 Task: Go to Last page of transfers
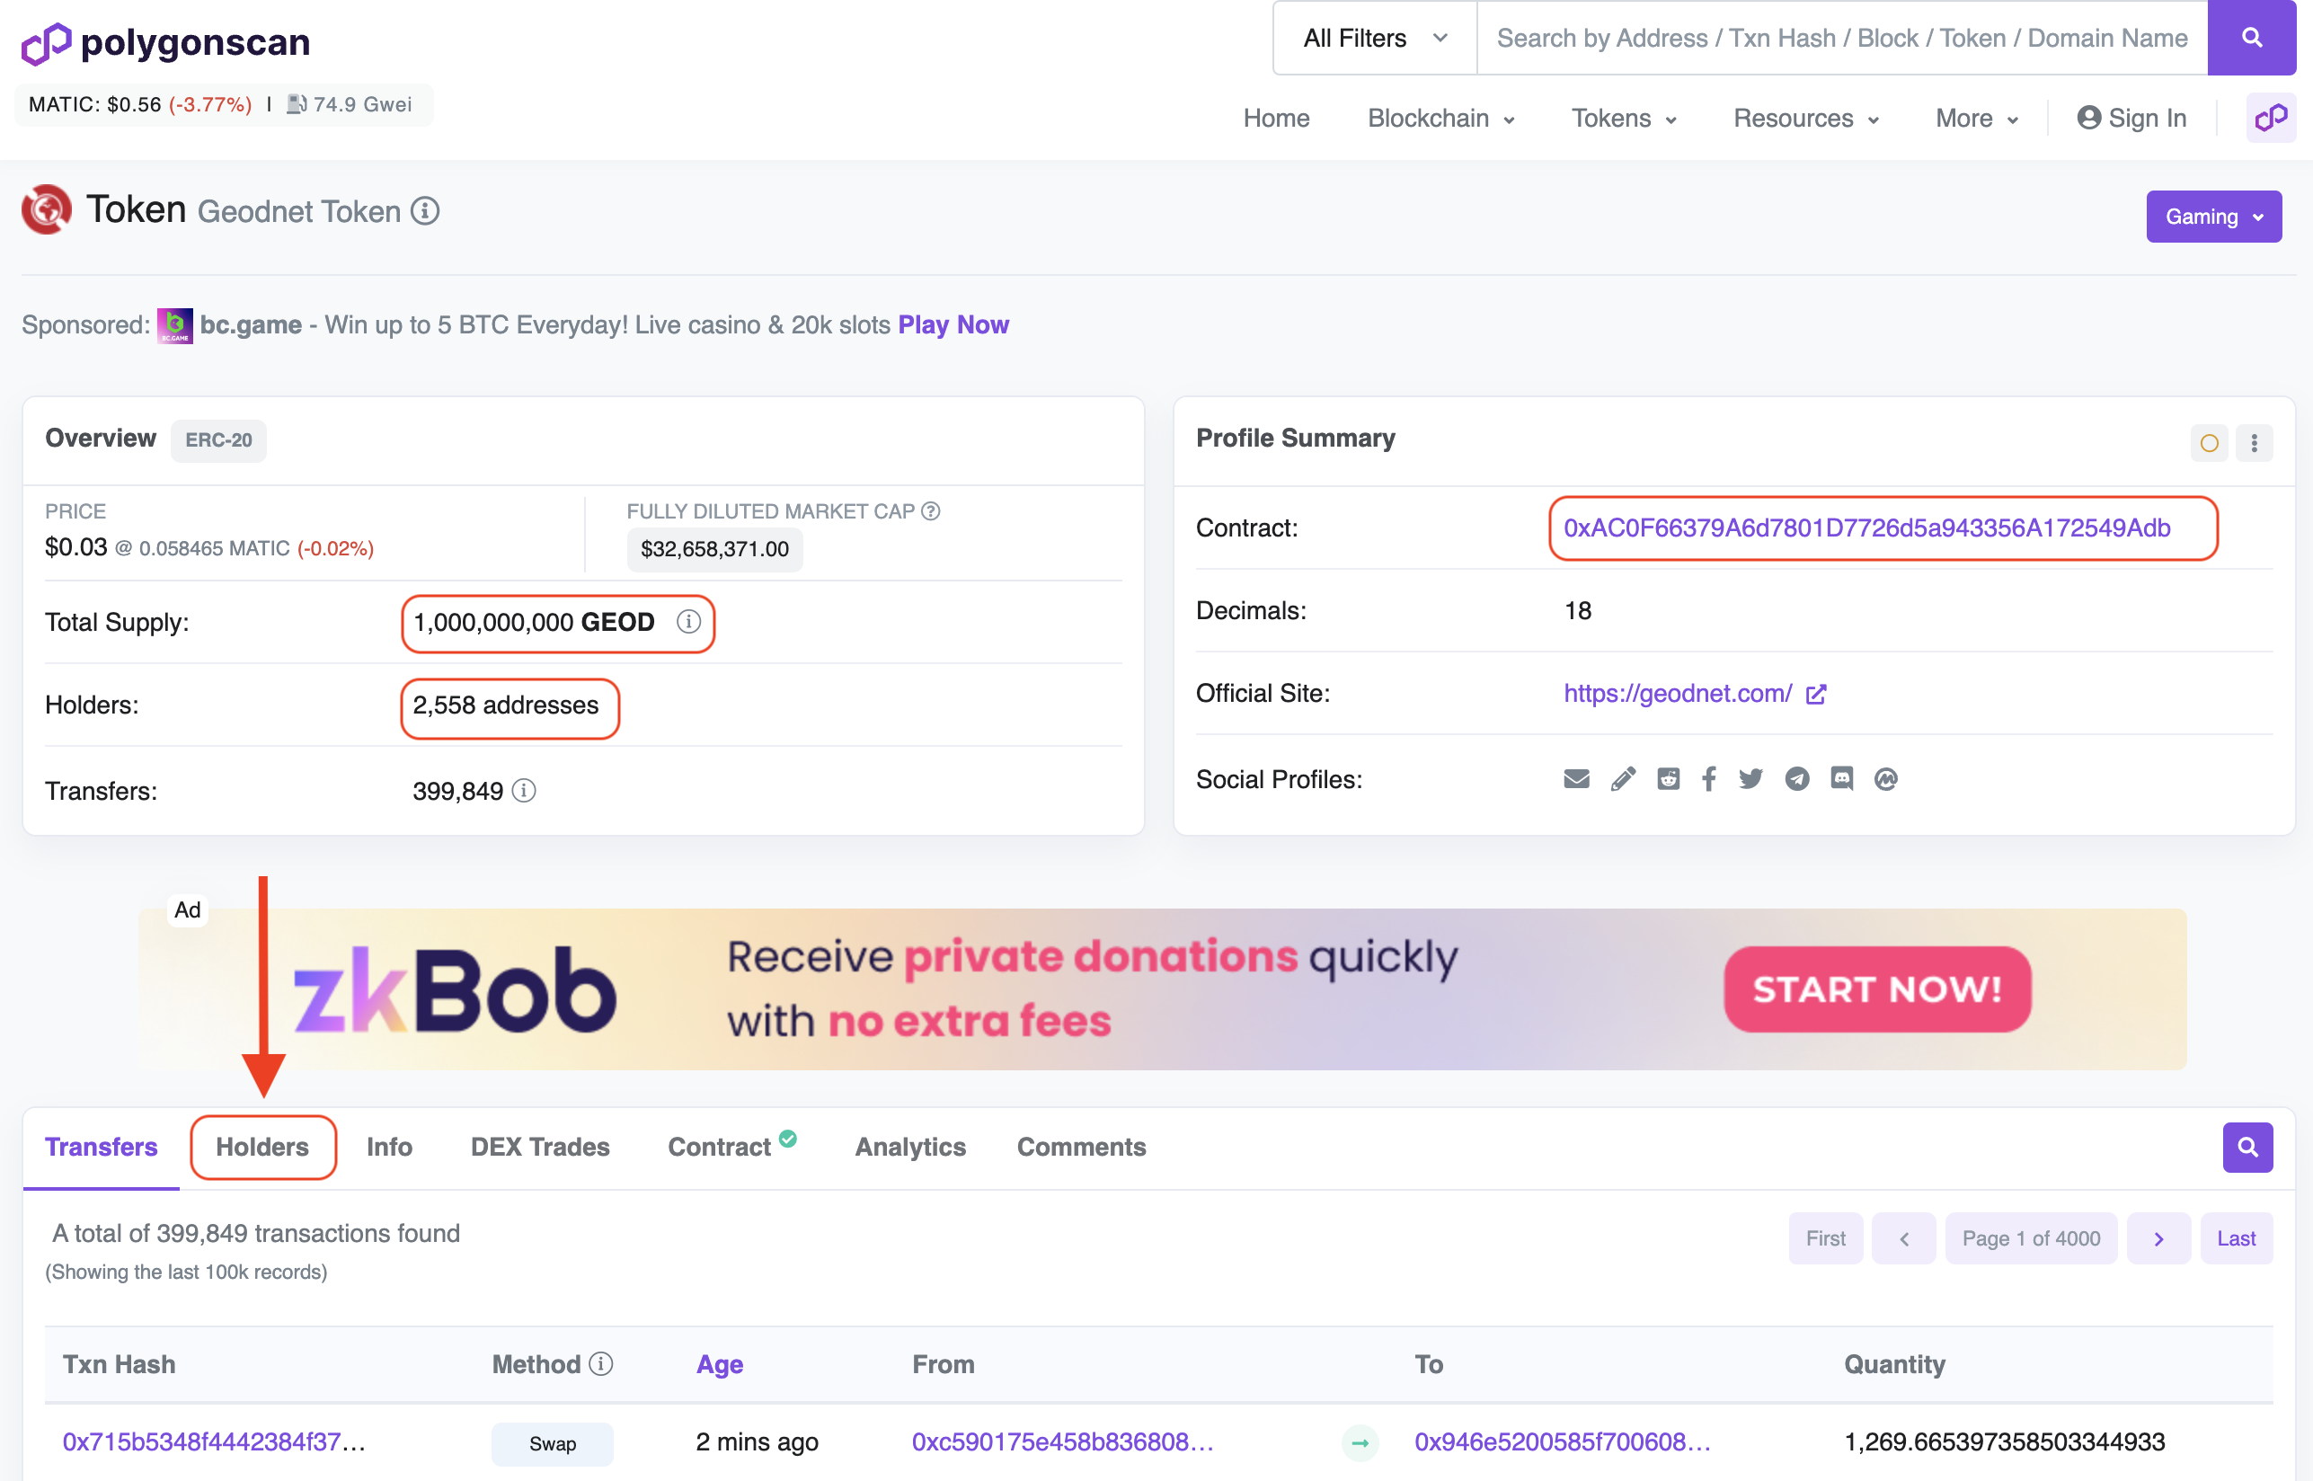[2235, 1237]
